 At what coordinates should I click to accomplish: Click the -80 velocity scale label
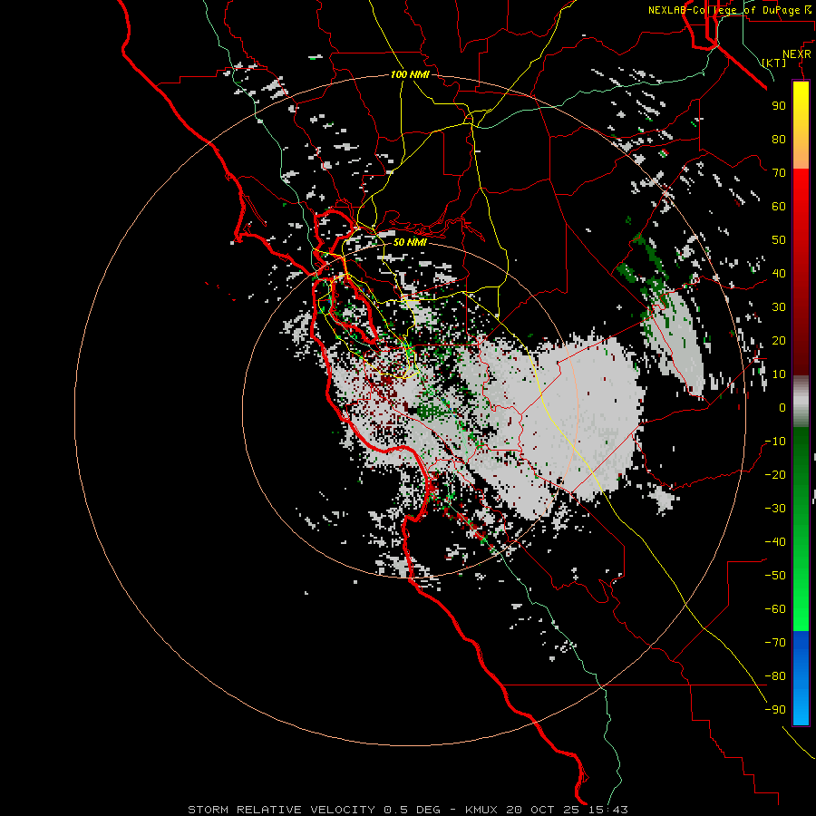(x=775, y=676)
